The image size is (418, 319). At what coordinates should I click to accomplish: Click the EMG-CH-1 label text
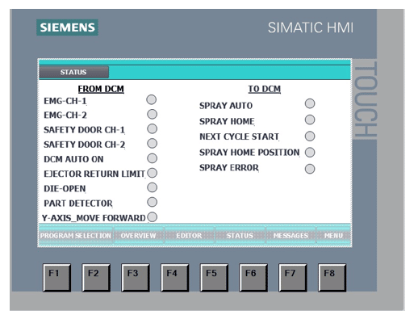pyautogui.click(x=65, y=101)
